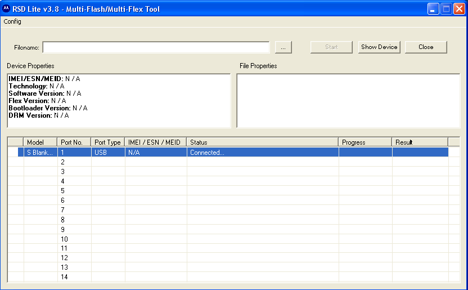Click the Port No. column header

[74, 142]
